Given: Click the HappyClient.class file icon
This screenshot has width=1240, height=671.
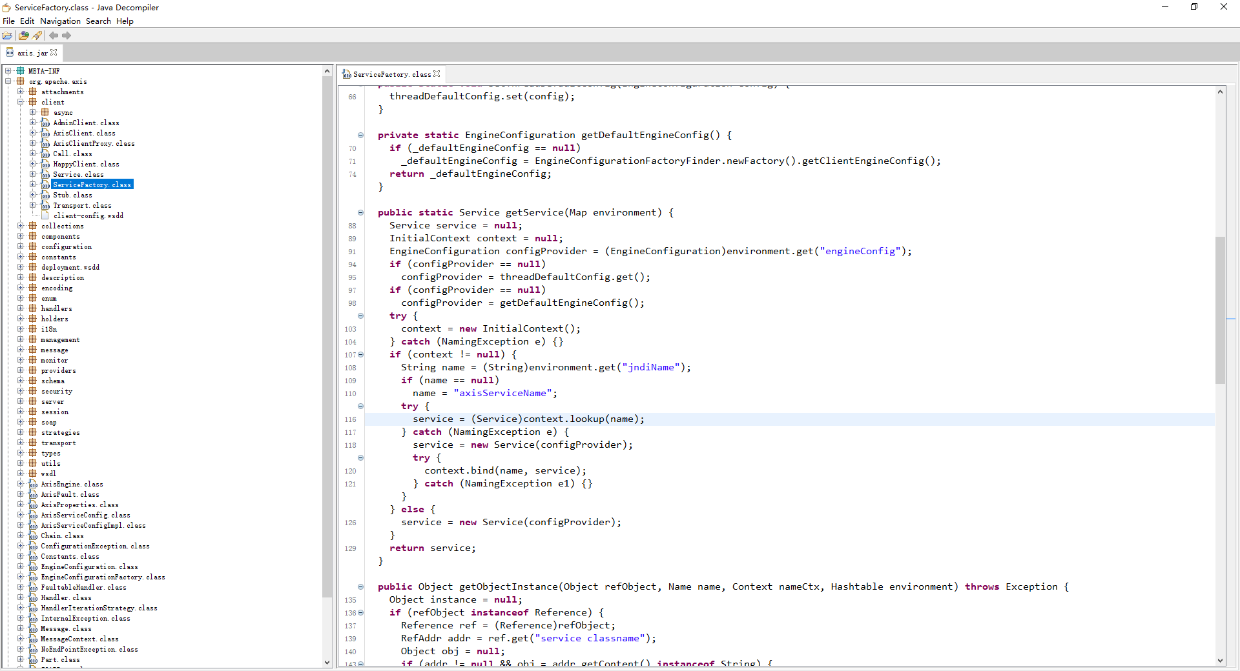Looking at the screenshot, I should 45,164.
